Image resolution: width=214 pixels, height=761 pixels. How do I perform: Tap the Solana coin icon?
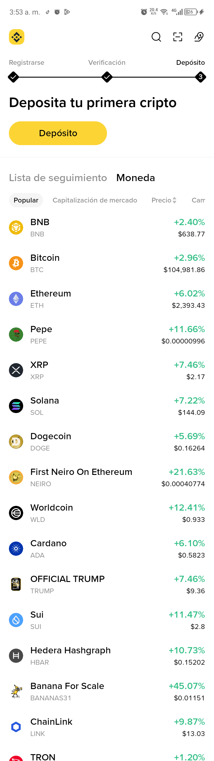(x=16, y=406)
